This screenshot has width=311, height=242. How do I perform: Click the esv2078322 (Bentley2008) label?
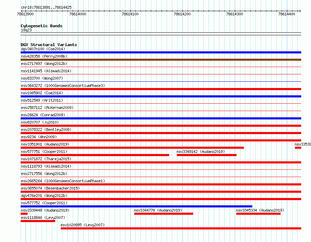tap(46, 130)
